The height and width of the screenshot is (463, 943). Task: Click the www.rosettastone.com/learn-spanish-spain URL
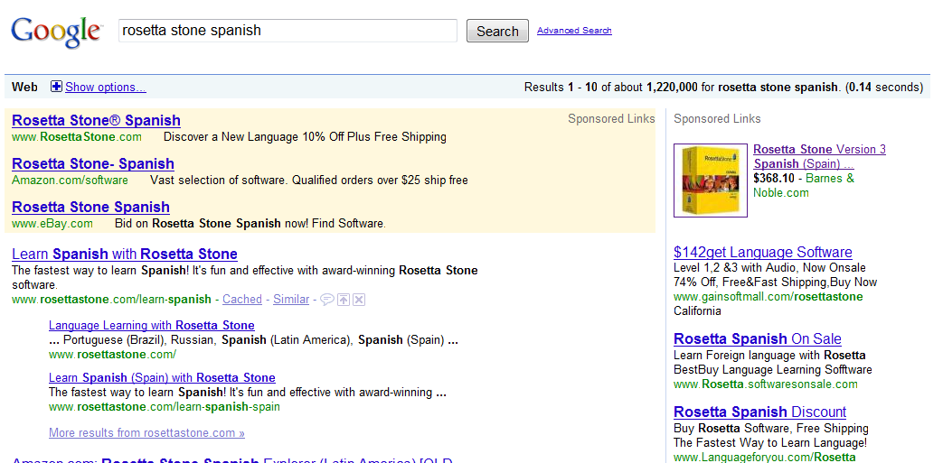165,406
